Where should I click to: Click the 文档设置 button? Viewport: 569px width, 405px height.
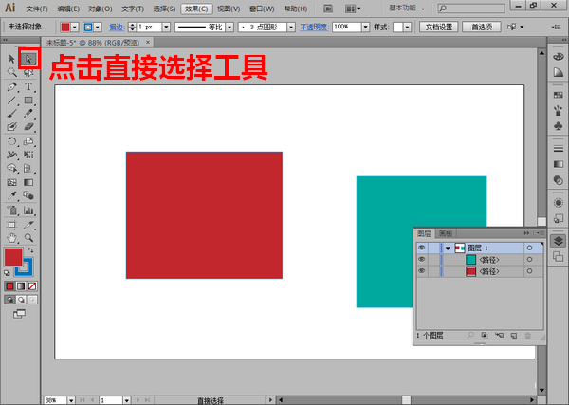click(x=439, y=27)
